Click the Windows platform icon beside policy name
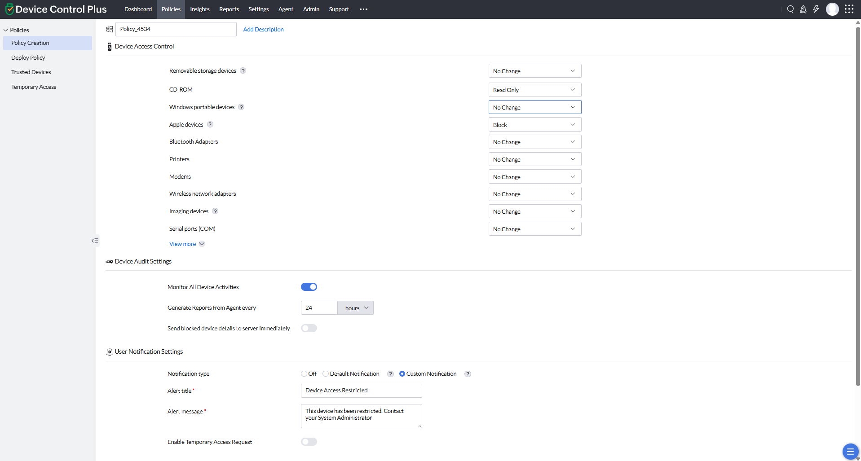The width and height of the screenshot is (861, 461). point(110,29)
